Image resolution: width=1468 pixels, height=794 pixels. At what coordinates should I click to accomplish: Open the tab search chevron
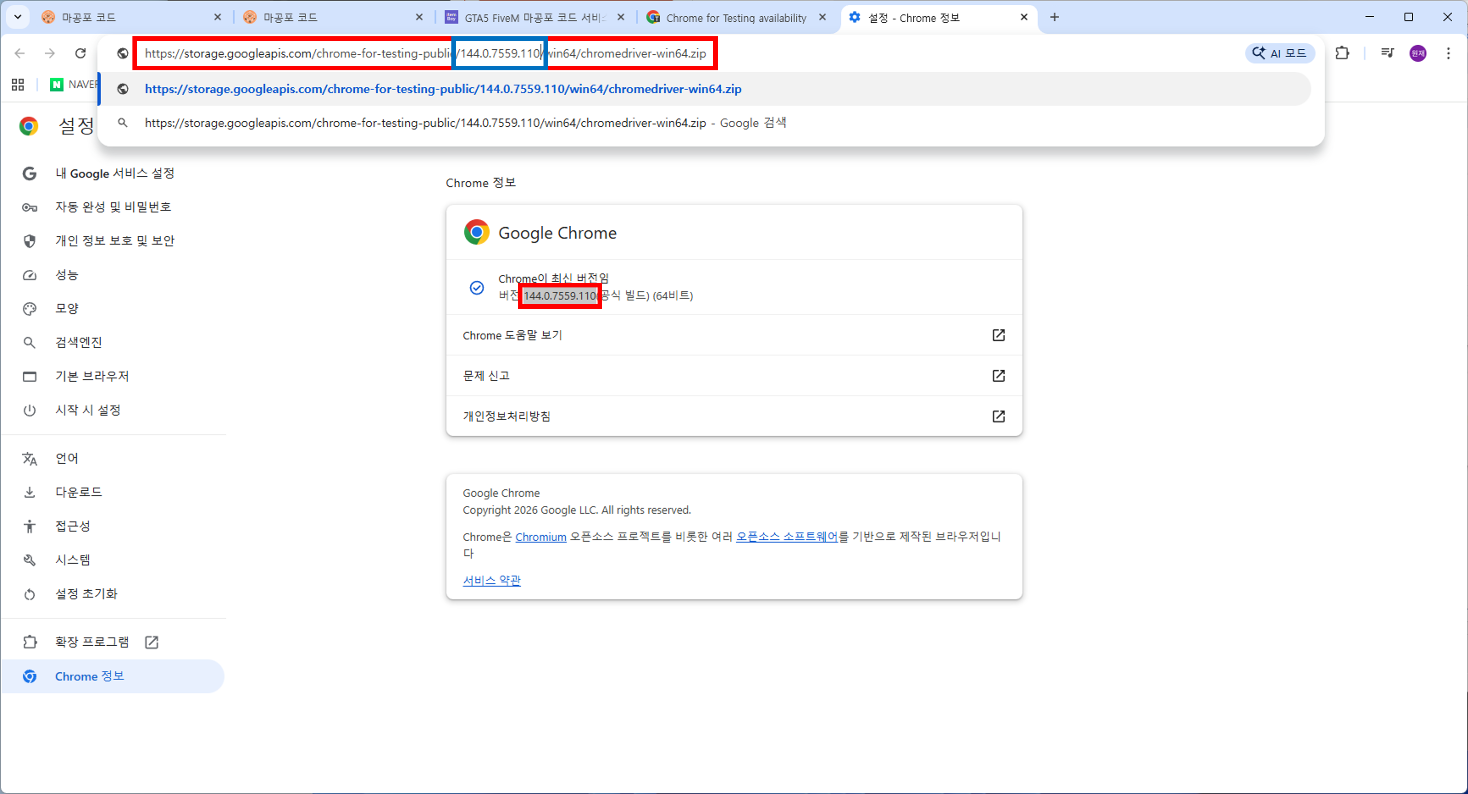[17, 17]
